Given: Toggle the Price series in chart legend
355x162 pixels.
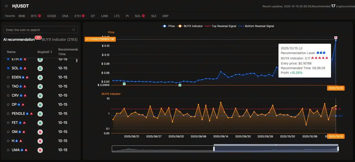Looking at the screenshot, I should pos(168,26).
